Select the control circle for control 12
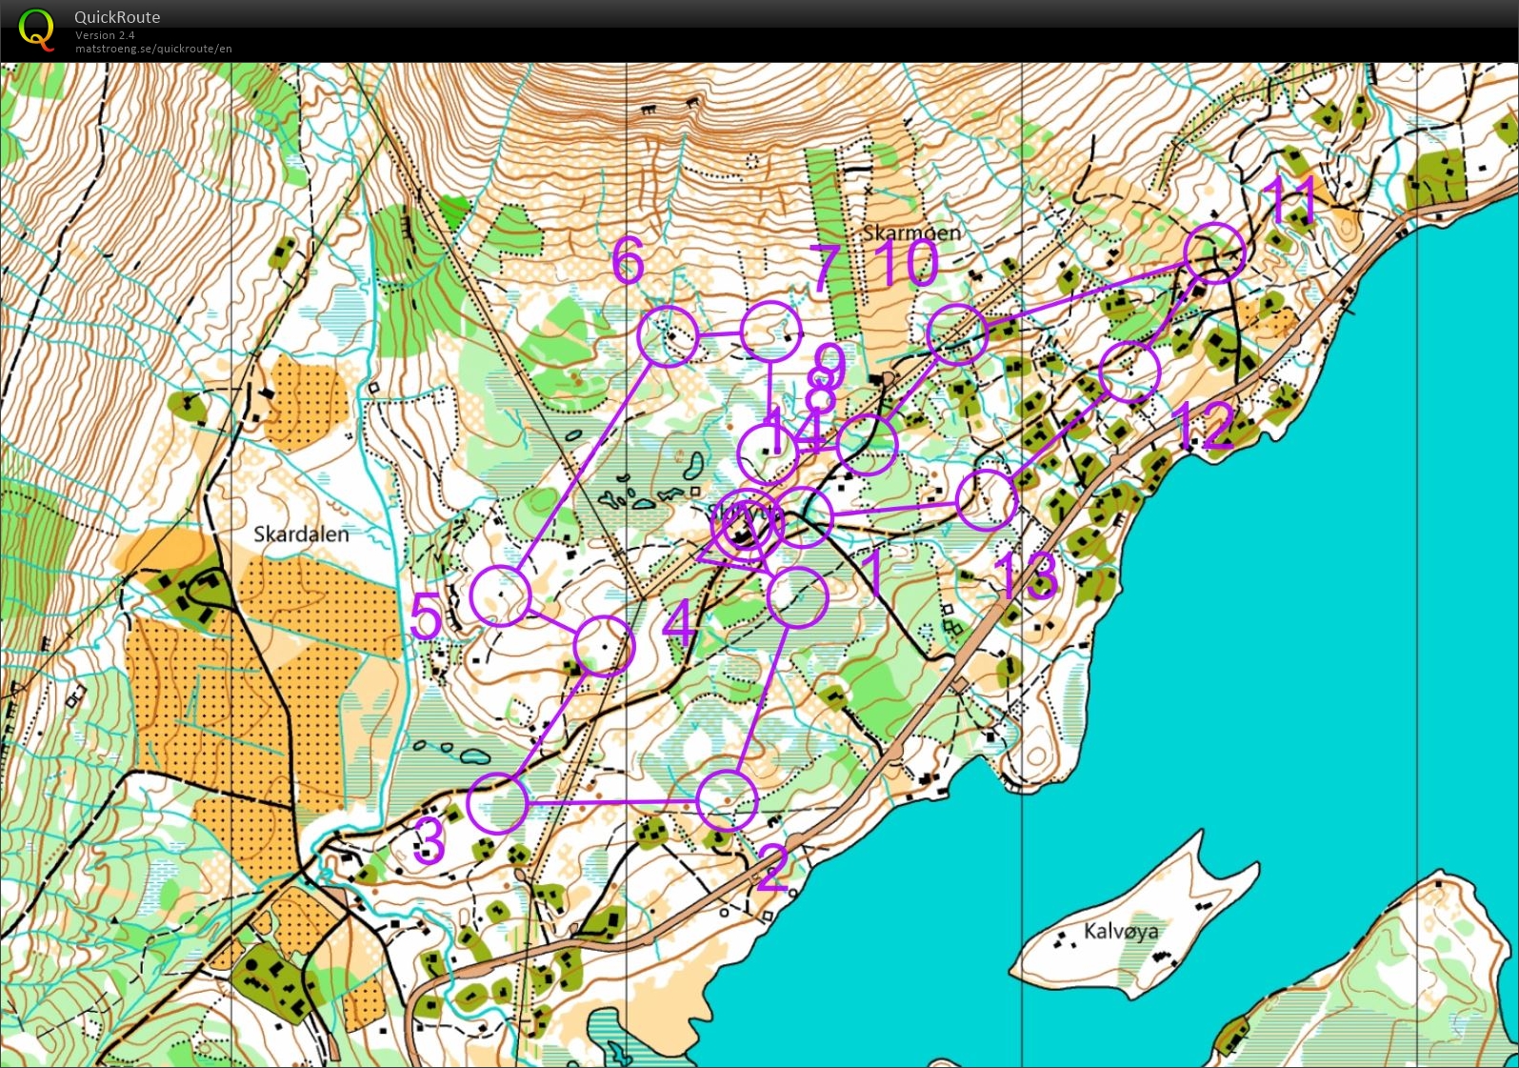The height and width of the screenshot is (1068, 1519). click(x=1129, y=372)
